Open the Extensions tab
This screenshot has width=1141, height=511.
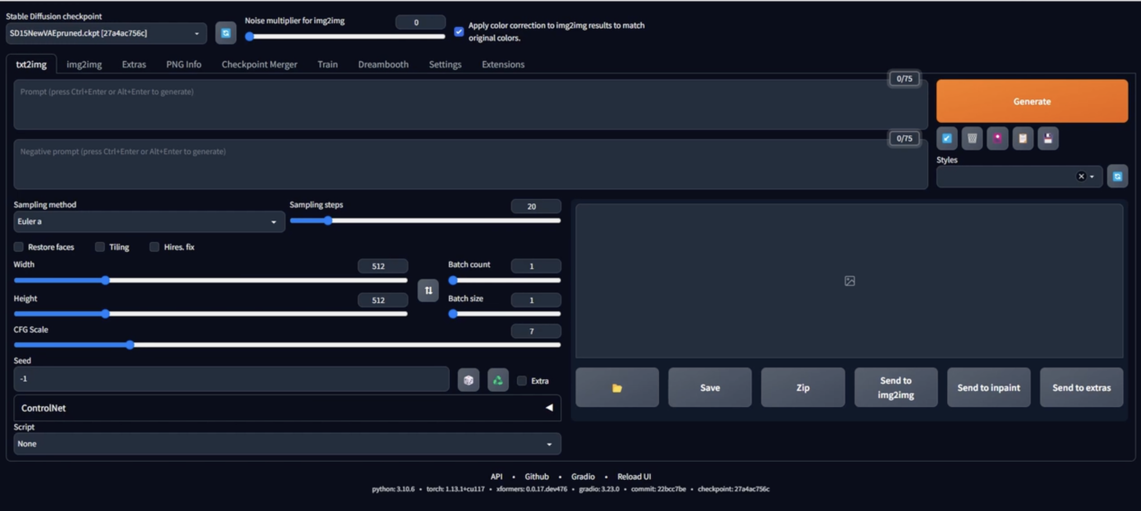pos(503,65)
